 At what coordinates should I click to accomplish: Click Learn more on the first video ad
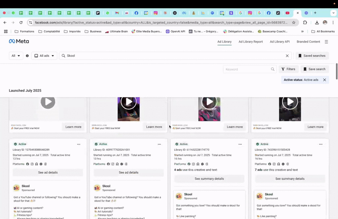click(x=73, y=127)
